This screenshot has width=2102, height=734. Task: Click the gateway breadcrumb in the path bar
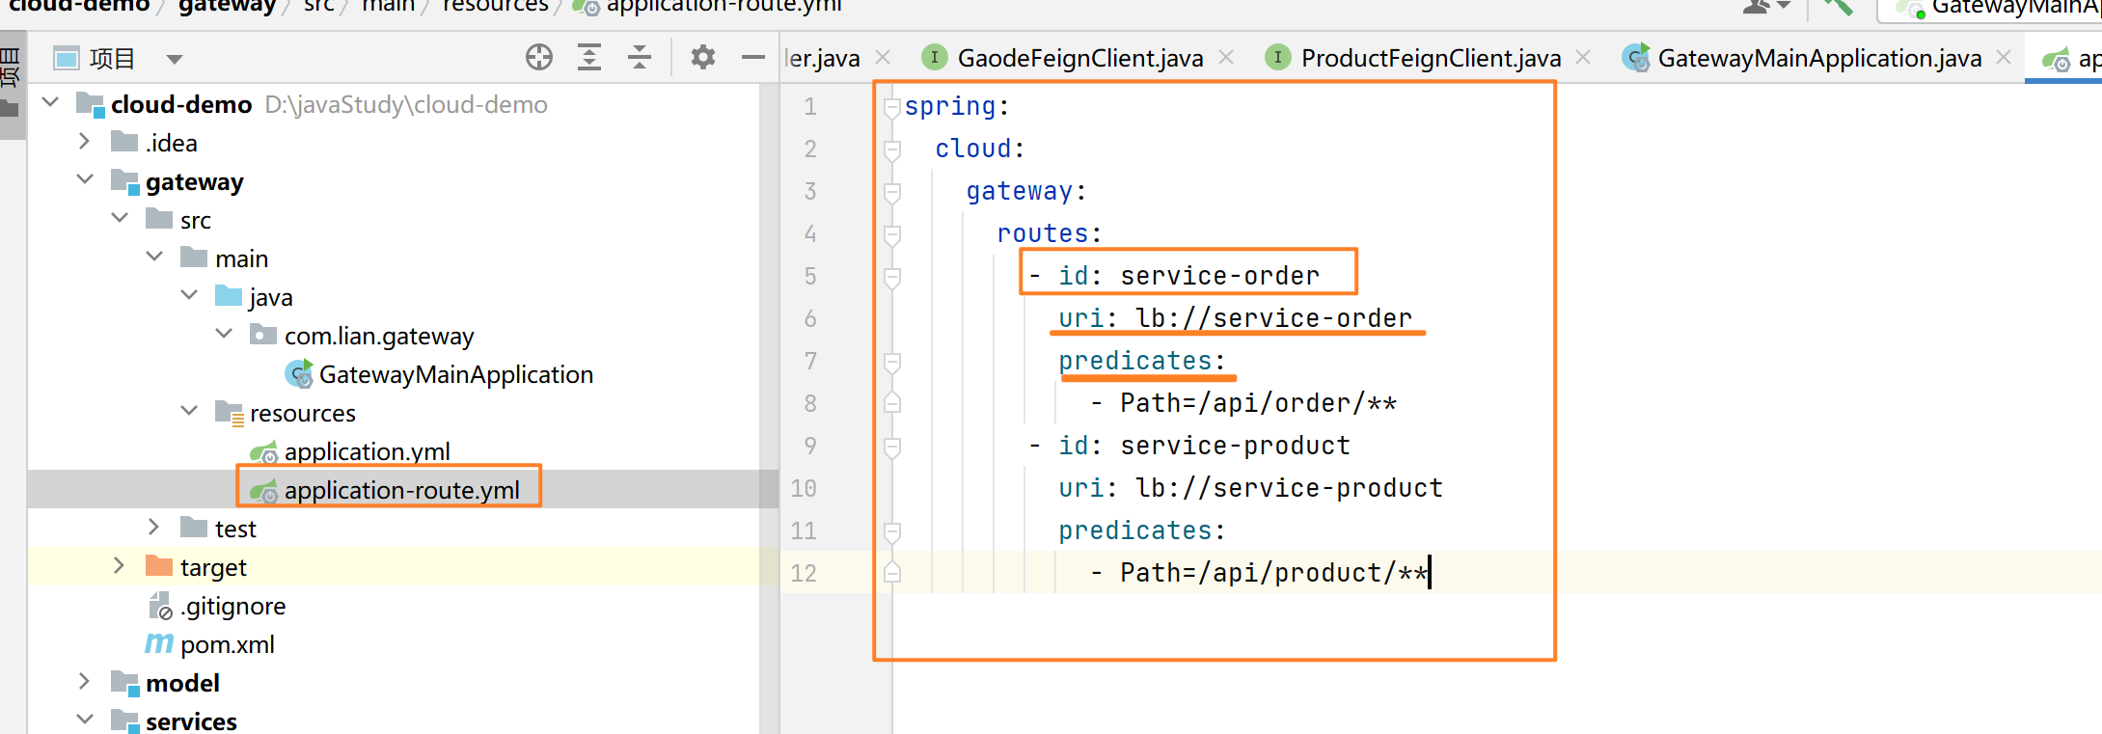pos(227,7)
